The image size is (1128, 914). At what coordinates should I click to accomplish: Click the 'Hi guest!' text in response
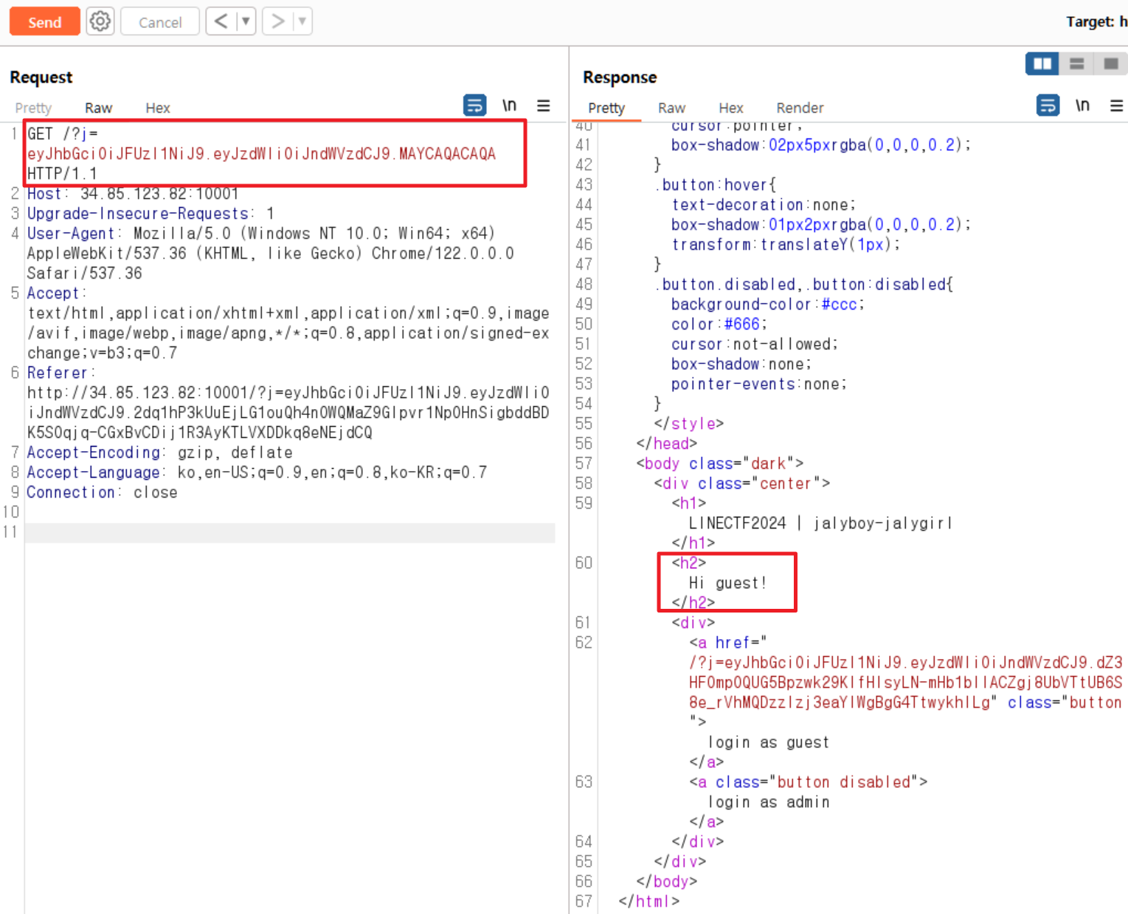(x=727, y=583)
